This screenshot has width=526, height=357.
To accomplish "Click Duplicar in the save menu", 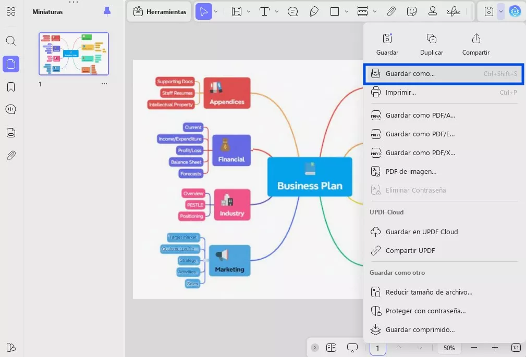I will click(x=432, y=45).
